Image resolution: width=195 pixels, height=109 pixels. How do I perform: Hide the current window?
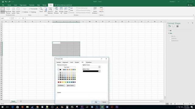71,10
